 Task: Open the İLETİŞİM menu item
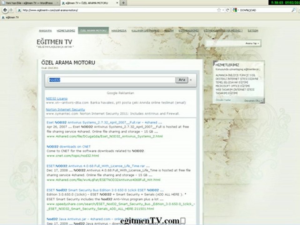253,31
